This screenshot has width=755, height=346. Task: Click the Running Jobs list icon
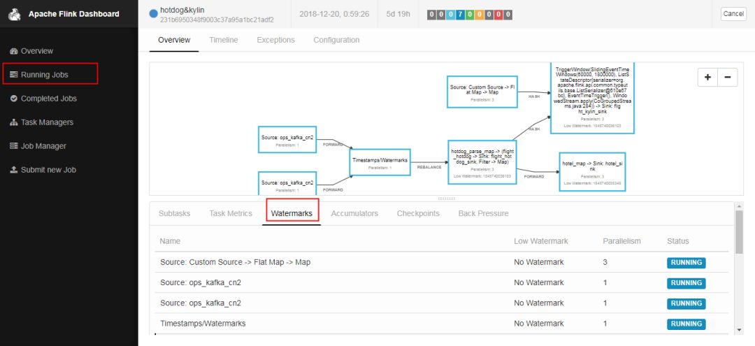coord(13,75)
